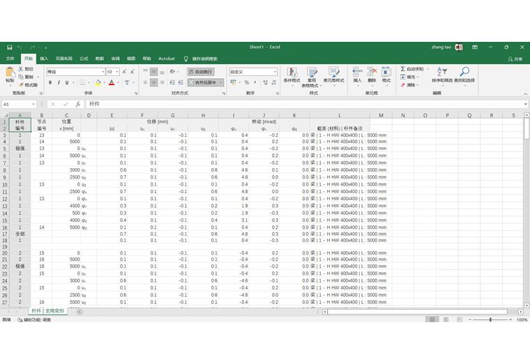Image resolution: width=530 pixels, height=364 pixels.
Task: Open the text orientation (angle) tool
Action: [172, 72]
